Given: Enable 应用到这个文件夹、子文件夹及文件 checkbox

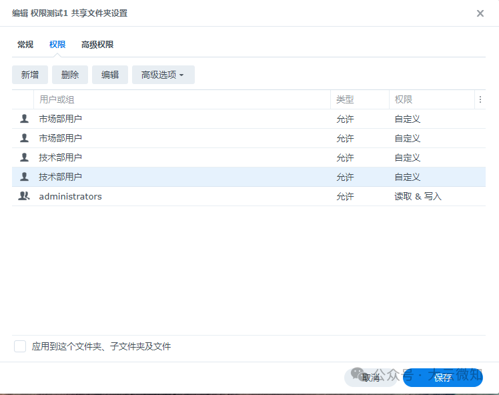Looking at the screenshot, I should [x=20, y=346].
